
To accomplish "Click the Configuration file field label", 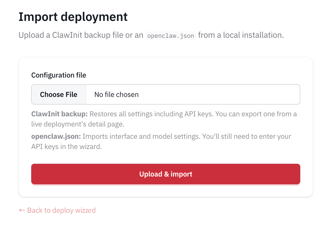I will 59,75.
